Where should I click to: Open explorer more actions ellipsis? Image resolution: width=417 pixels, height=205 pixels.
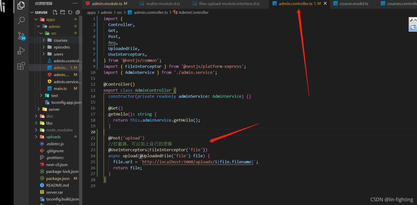point(75,4)
